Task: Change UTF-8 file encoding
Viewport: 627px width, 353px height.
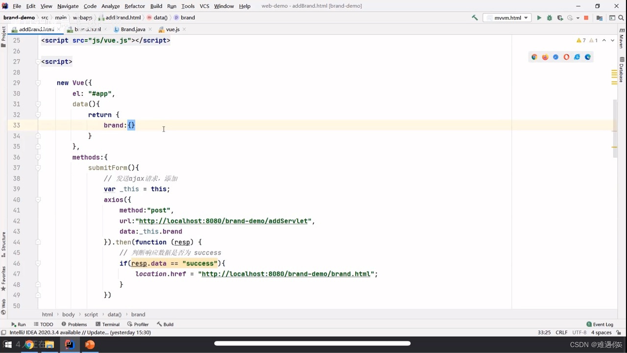Action: point(579,332)
